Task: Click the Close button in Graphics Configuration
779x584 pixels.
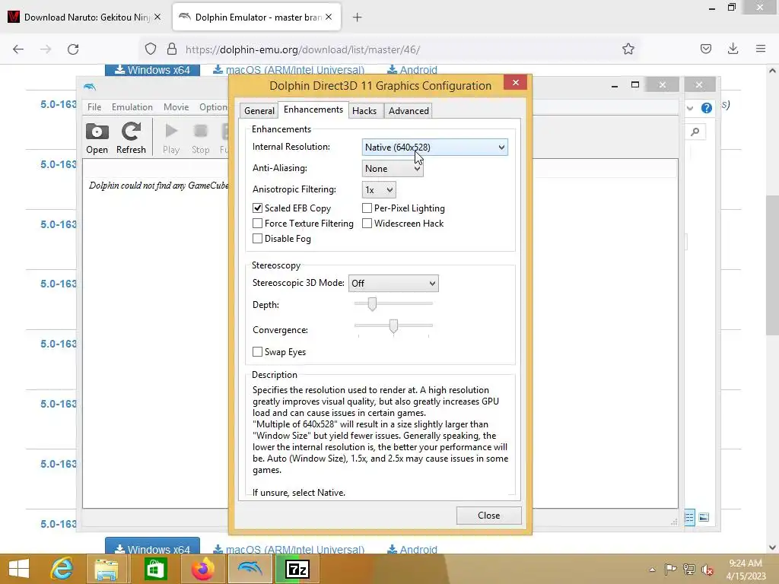Action: point(489,516)
